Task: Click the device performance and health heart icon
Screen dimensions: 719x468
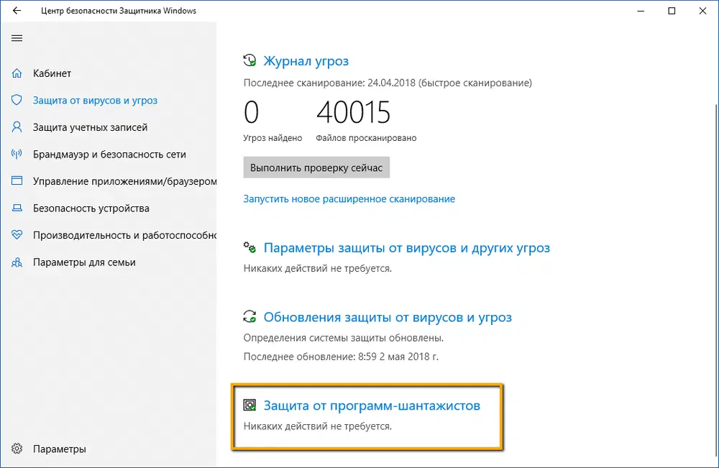Action: [17, 235]
